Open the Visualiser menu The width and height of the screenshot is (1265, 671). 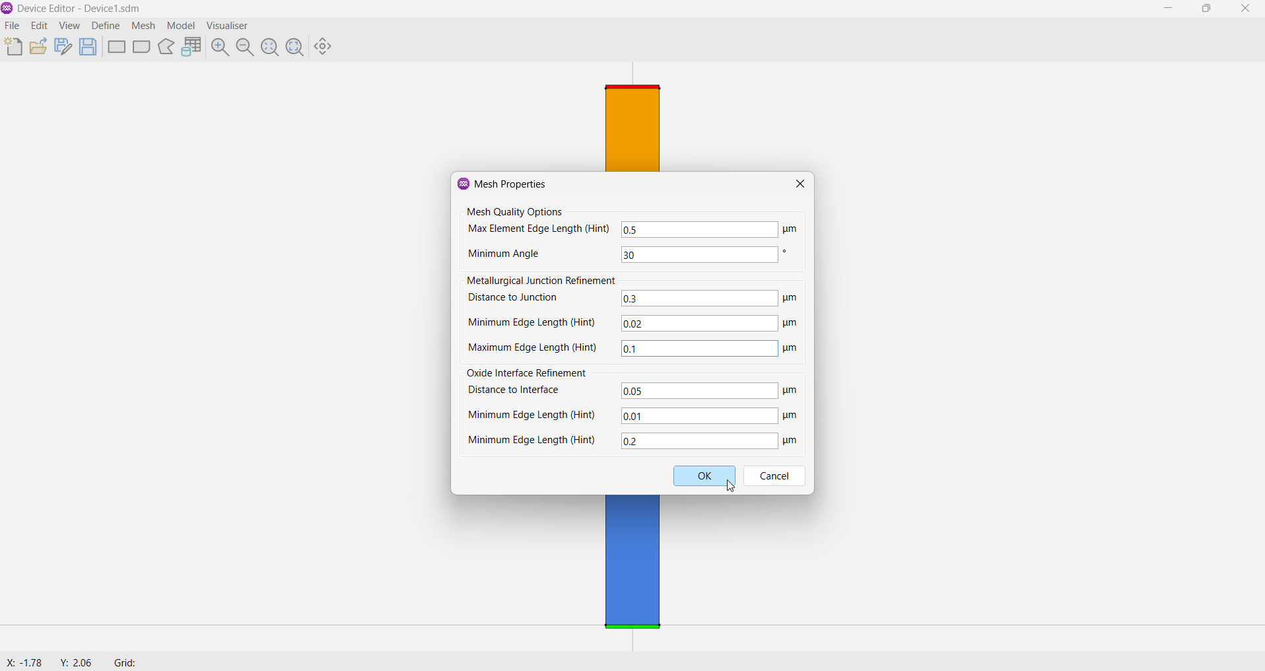point(228,26)
